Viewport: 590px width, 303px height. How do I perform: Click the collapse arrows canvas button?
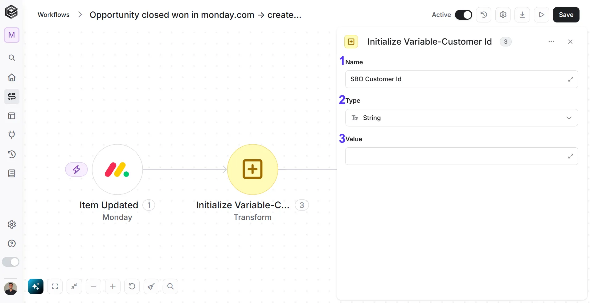click(x=74, y=286)
